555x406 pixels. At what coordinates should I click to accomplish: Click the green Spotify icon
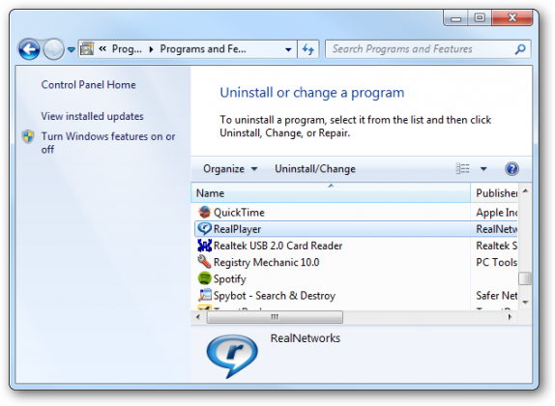(x=204, y=278)
